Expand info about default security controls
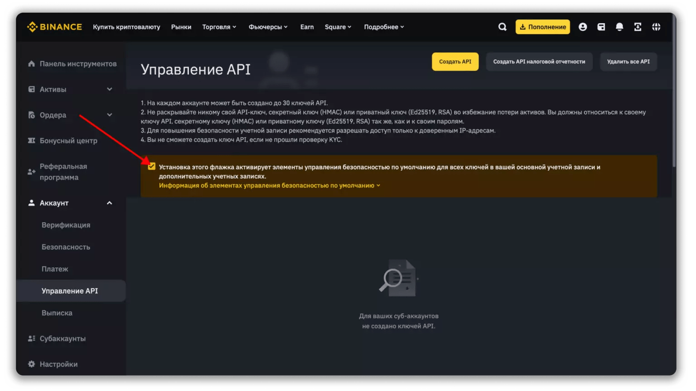Screen dimensions: 696x391 click(270, 186)
